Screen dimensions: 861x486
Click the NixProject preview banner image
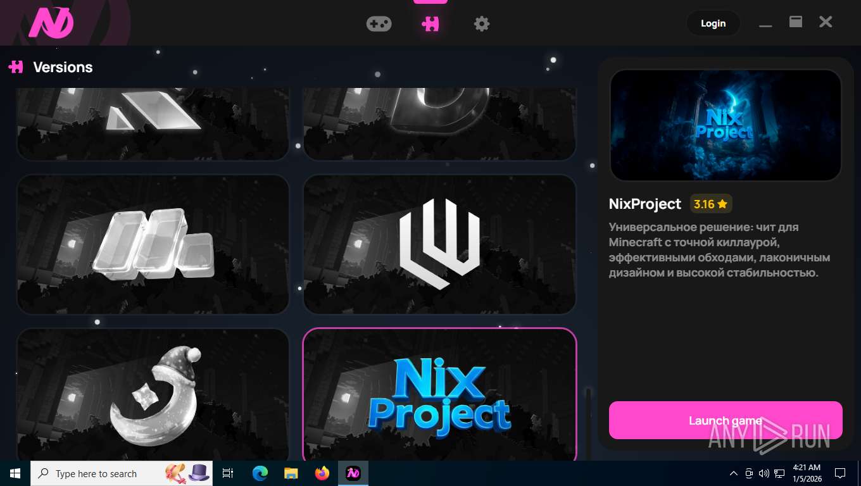click(726, 125)
